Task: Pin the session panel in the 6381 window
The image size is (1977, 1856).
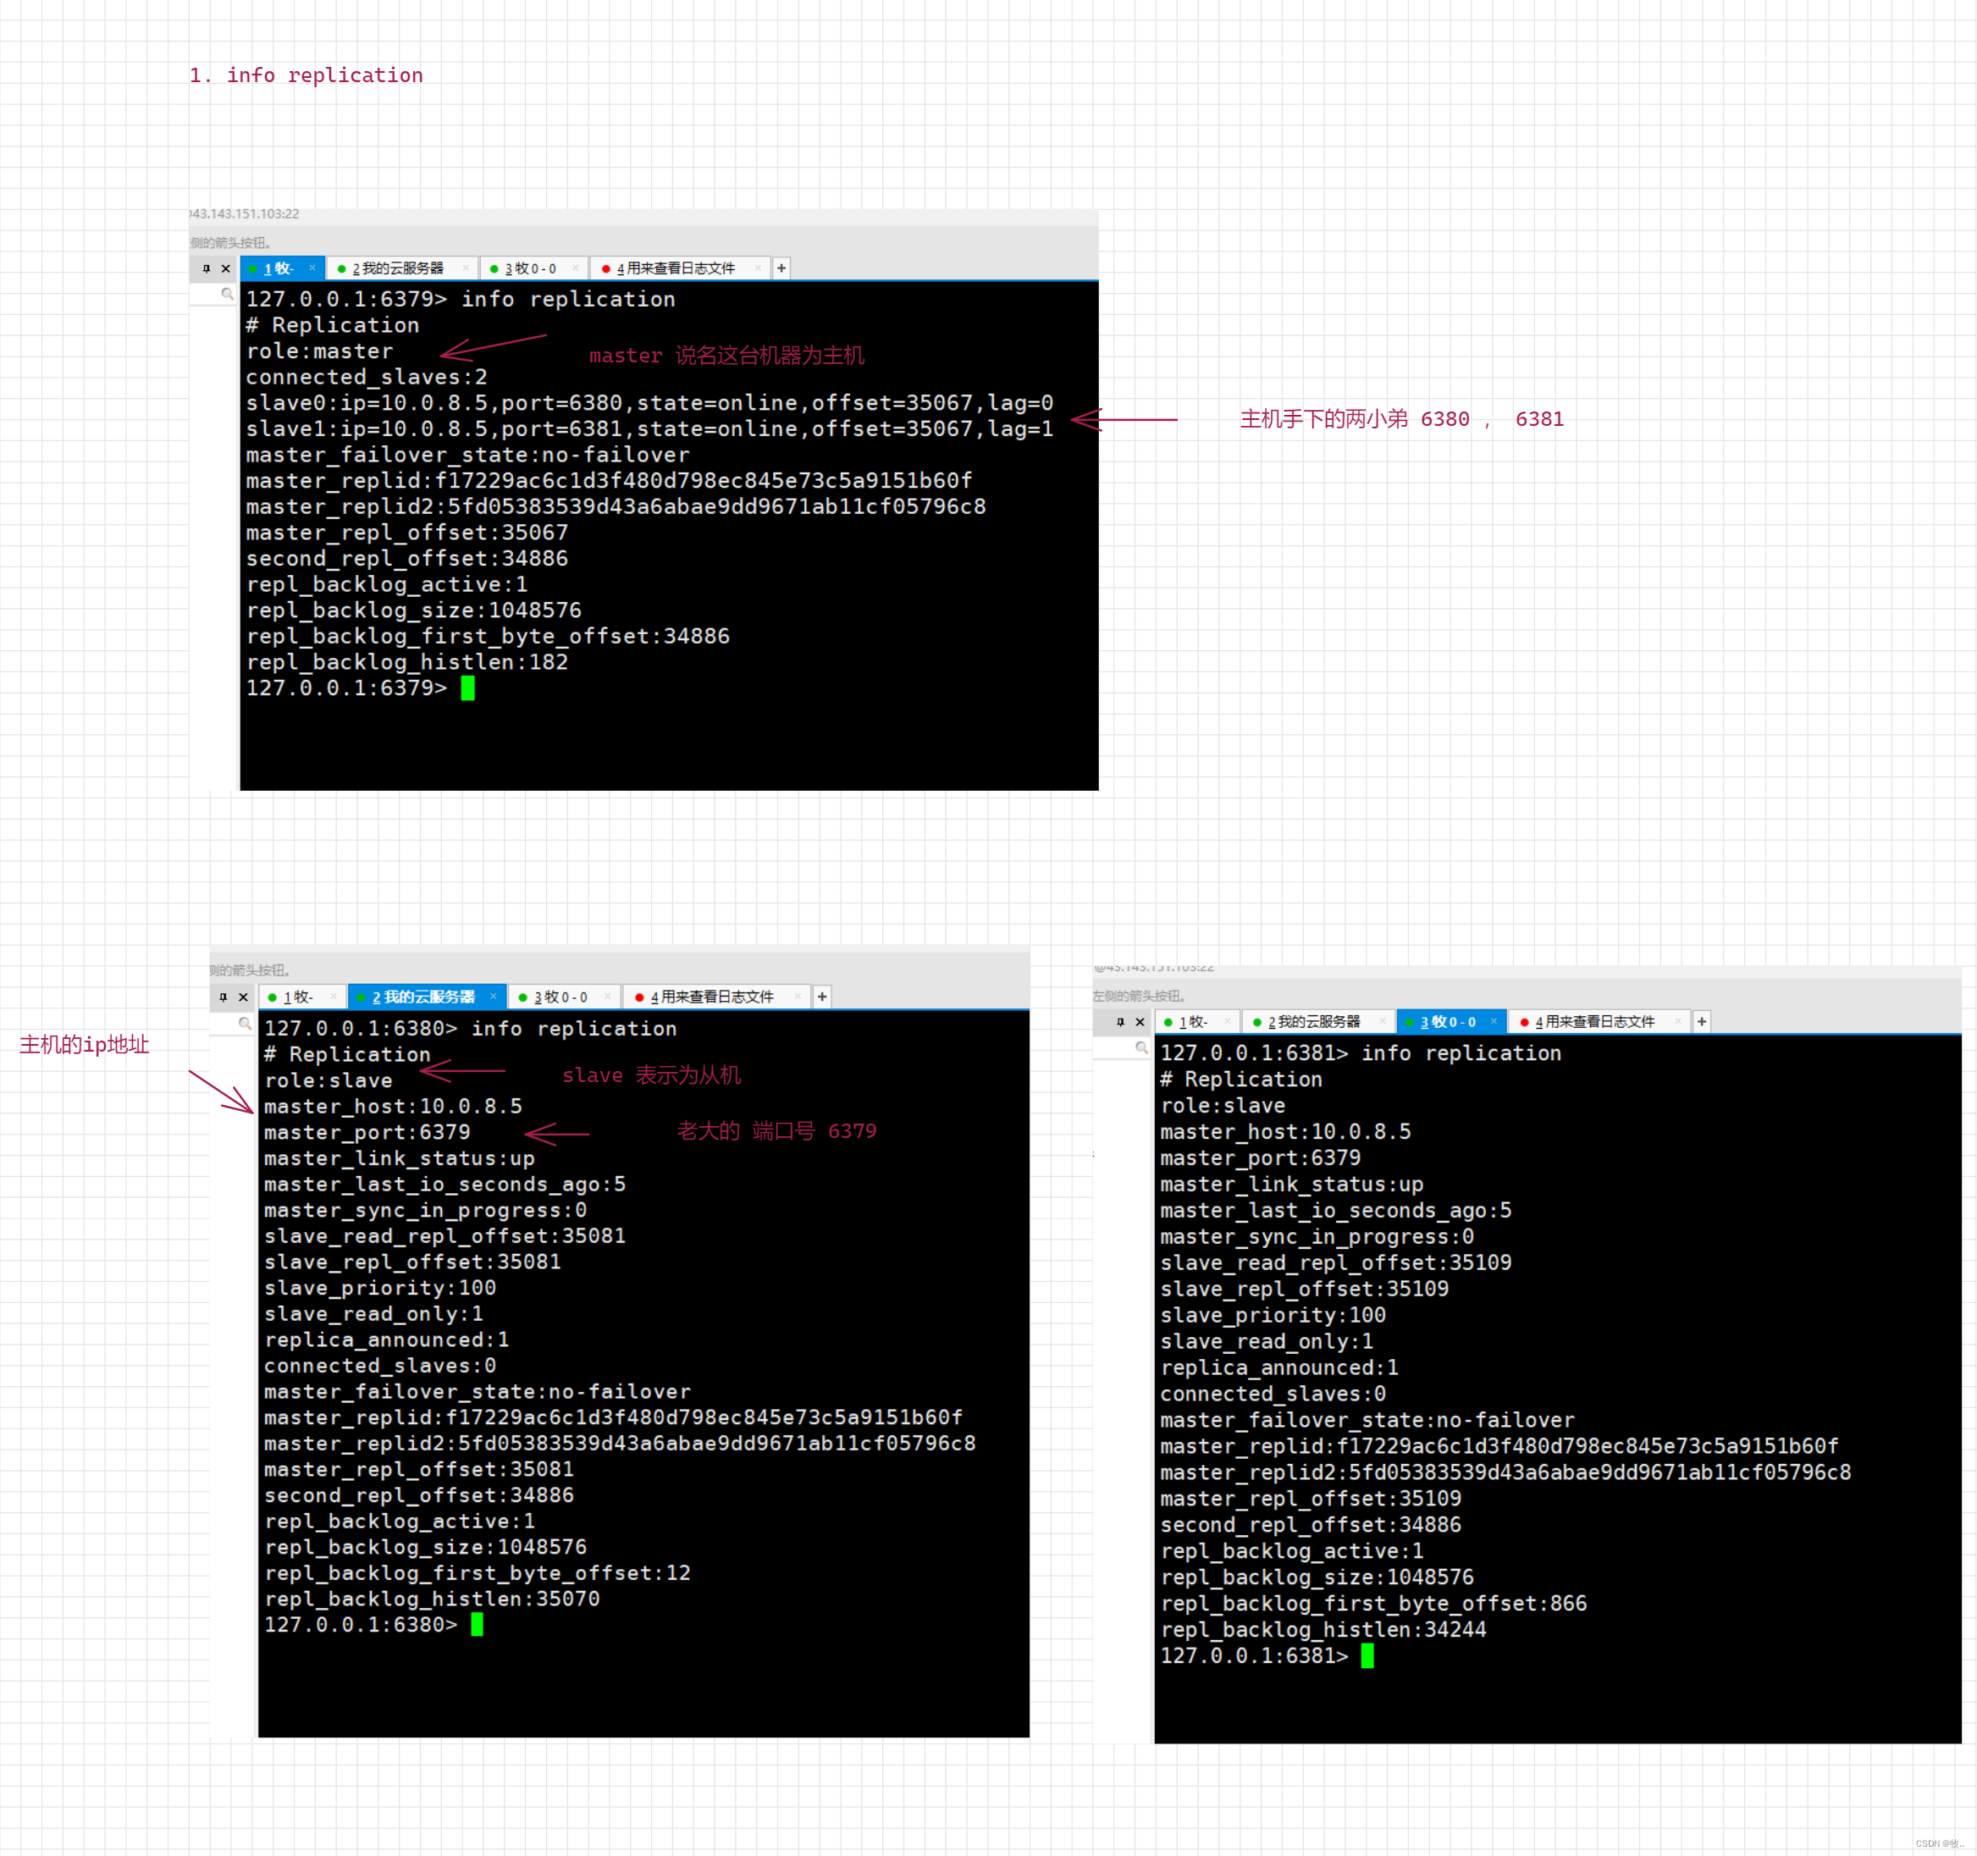Action: 1121,1021
